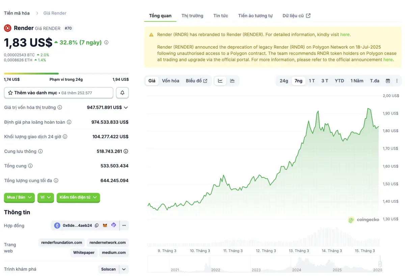Screen dimensions: 405x276
Task: Open renderfoundation.com website link
Action: [x=62, y=243]
